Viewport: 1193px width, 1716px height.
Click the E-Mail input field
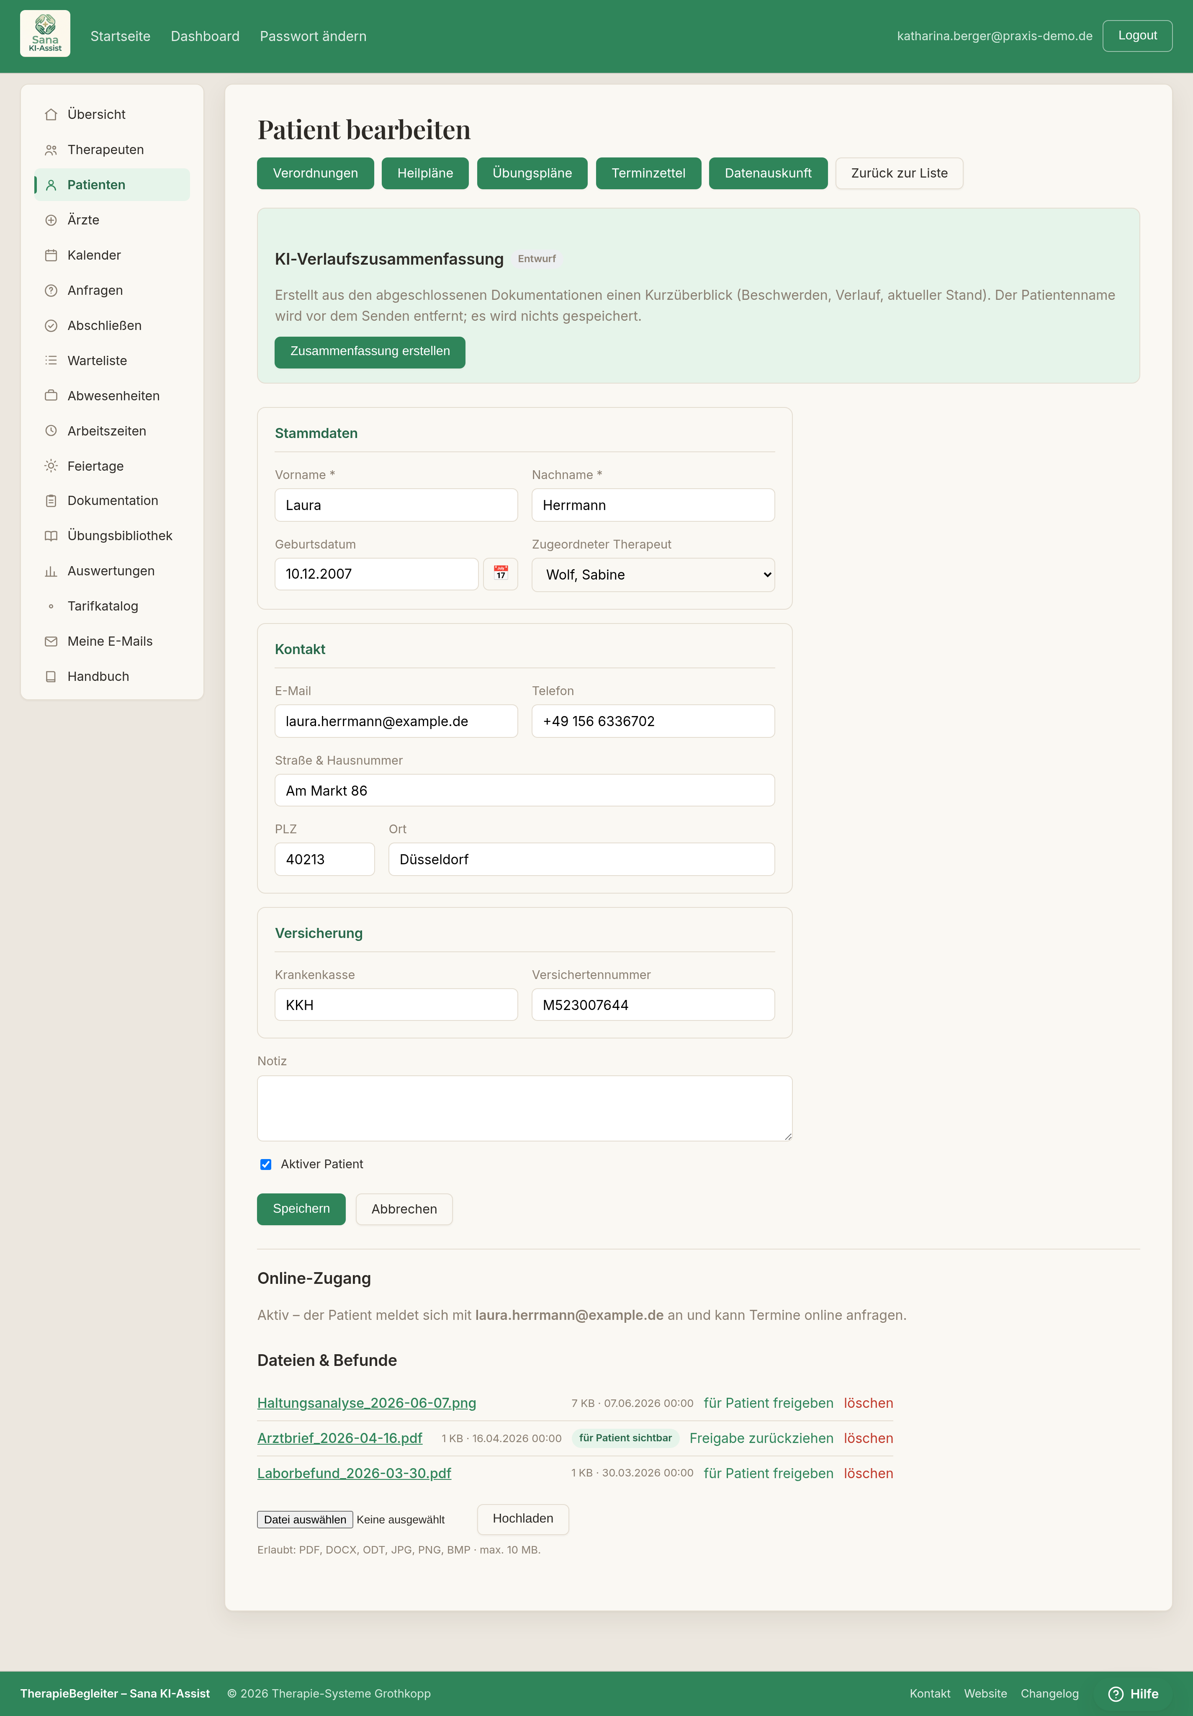pyautogui.click(x=396, y=721)
